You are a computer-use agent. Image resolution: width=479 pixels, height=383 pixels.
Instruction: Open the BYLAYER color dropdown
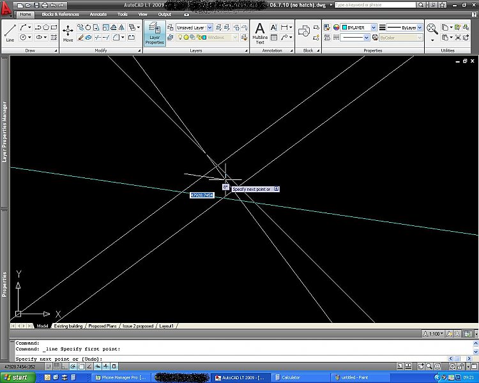coord(358,28)
